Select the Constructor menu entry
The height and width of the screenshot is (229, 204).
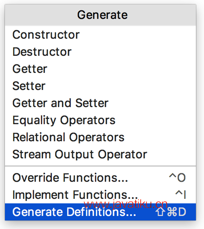(100, 35)
